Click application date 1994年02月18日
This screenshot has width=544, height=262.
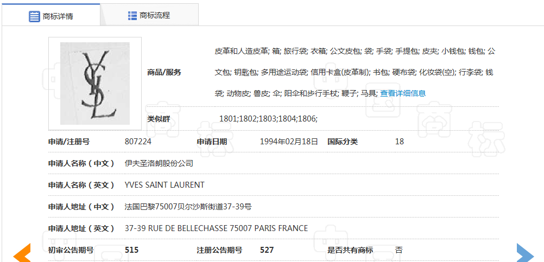289,142
